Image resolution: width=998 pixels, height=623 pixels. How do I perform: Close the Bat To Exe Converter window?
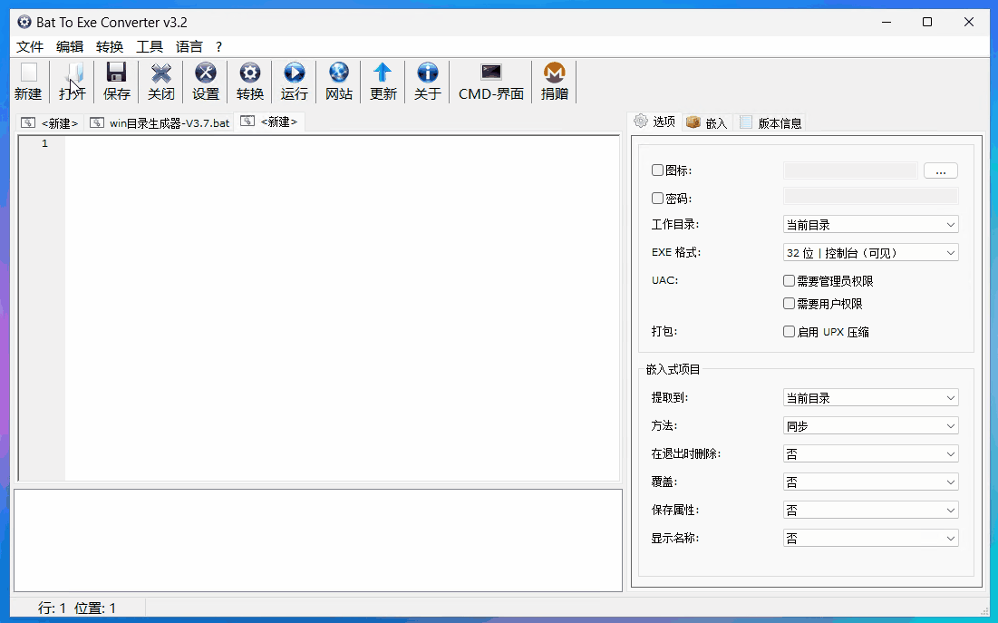[969, 23]
